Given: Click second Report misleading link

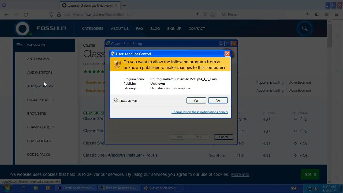Looking at the screenshot, I should [x=270, y=90].
